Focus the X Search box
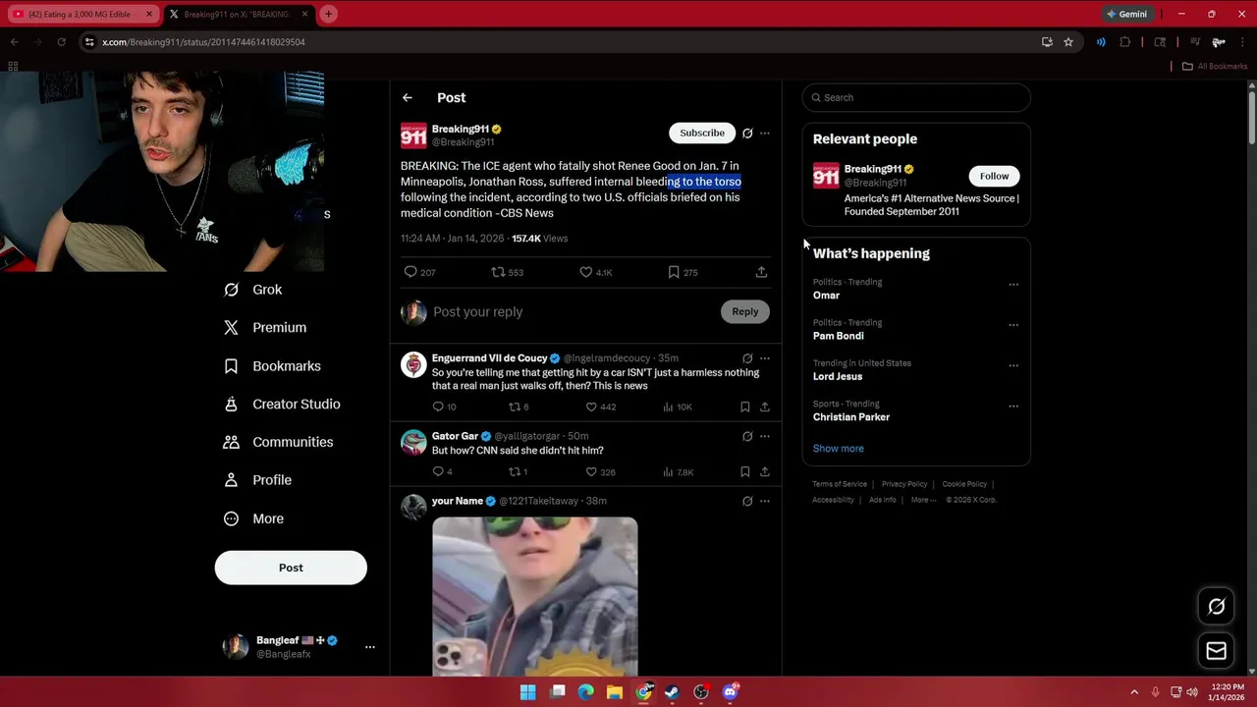 916,97
